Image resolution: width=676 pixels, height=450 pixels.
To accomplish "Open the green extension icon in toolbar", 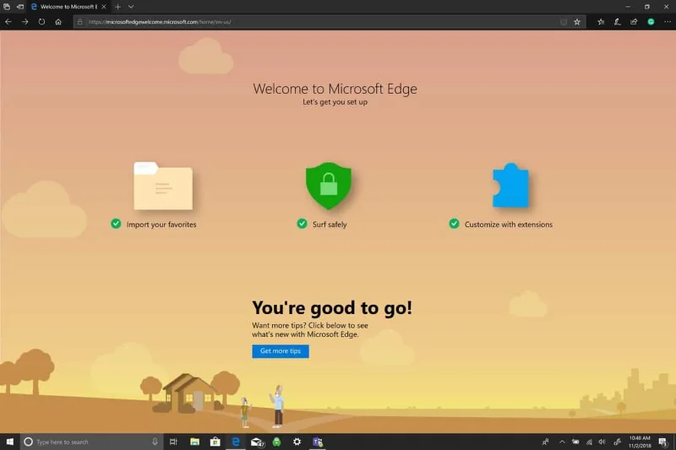I will [x=651, y=22].
